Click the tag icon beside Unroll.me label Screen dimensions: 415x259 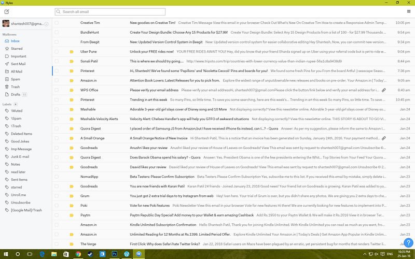tap(7, 195)
